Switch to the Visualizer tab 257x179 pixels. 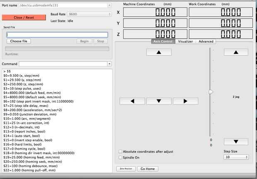tap(185, 41)
